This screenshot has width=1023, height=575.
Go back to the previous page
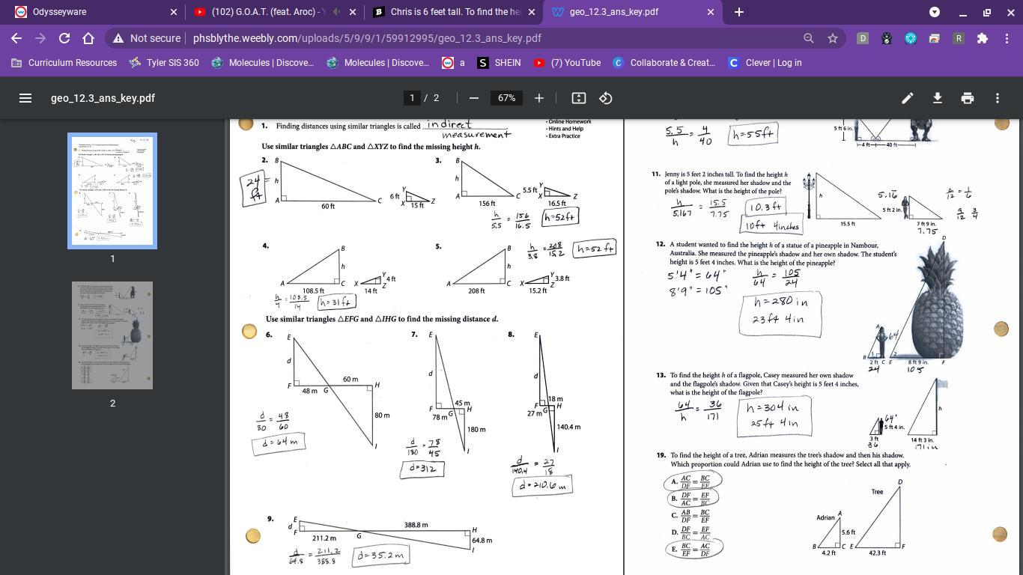pyautogui.click(x=16, y=38)
